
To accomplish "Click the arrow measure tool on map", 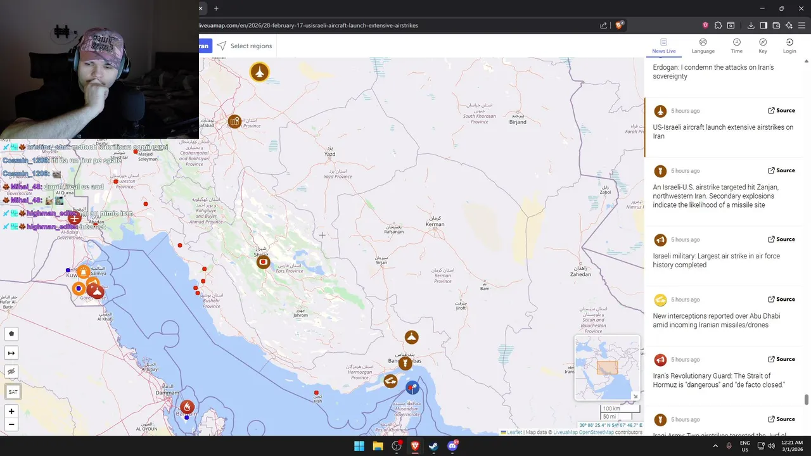I will tap(11, 353).
